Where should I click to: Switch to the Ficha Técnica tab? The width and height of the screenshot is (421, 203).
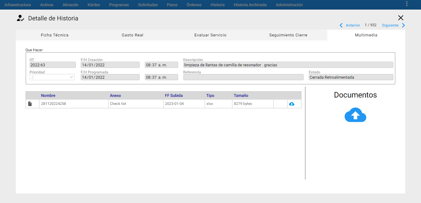tap(55, 35)
